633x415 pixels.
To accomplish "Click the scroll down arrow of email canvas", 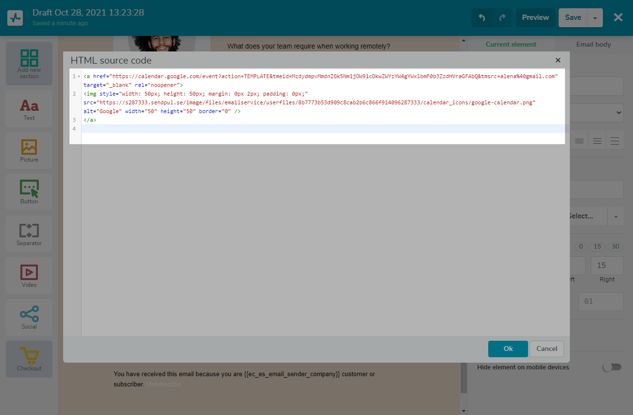I will [463, 411].
